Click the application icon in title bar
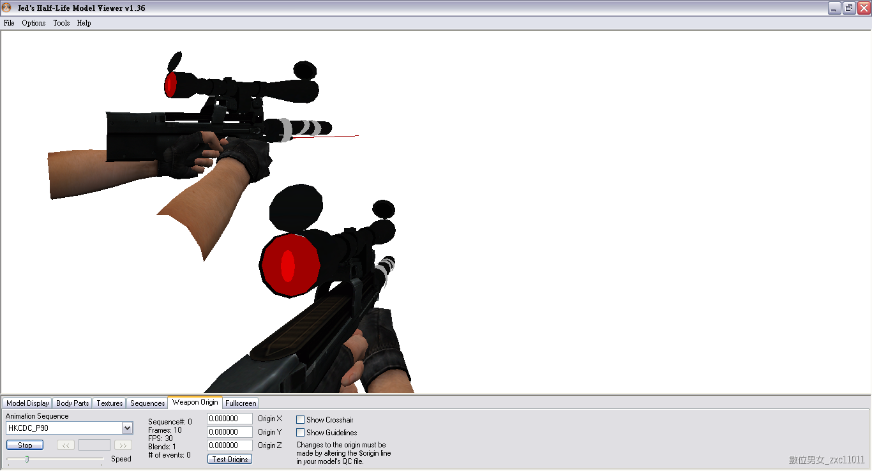The width and height of the screenshot is (872, 471). [7, 8]
